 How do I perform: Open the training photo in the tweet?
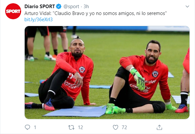pos(107,72)
